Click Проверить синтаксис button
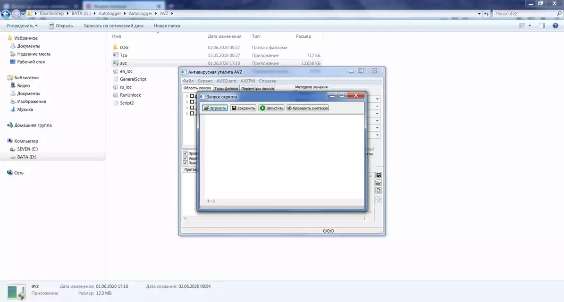Image resolution: width=564 pixels, height=302 pixels. coord(308,108)
